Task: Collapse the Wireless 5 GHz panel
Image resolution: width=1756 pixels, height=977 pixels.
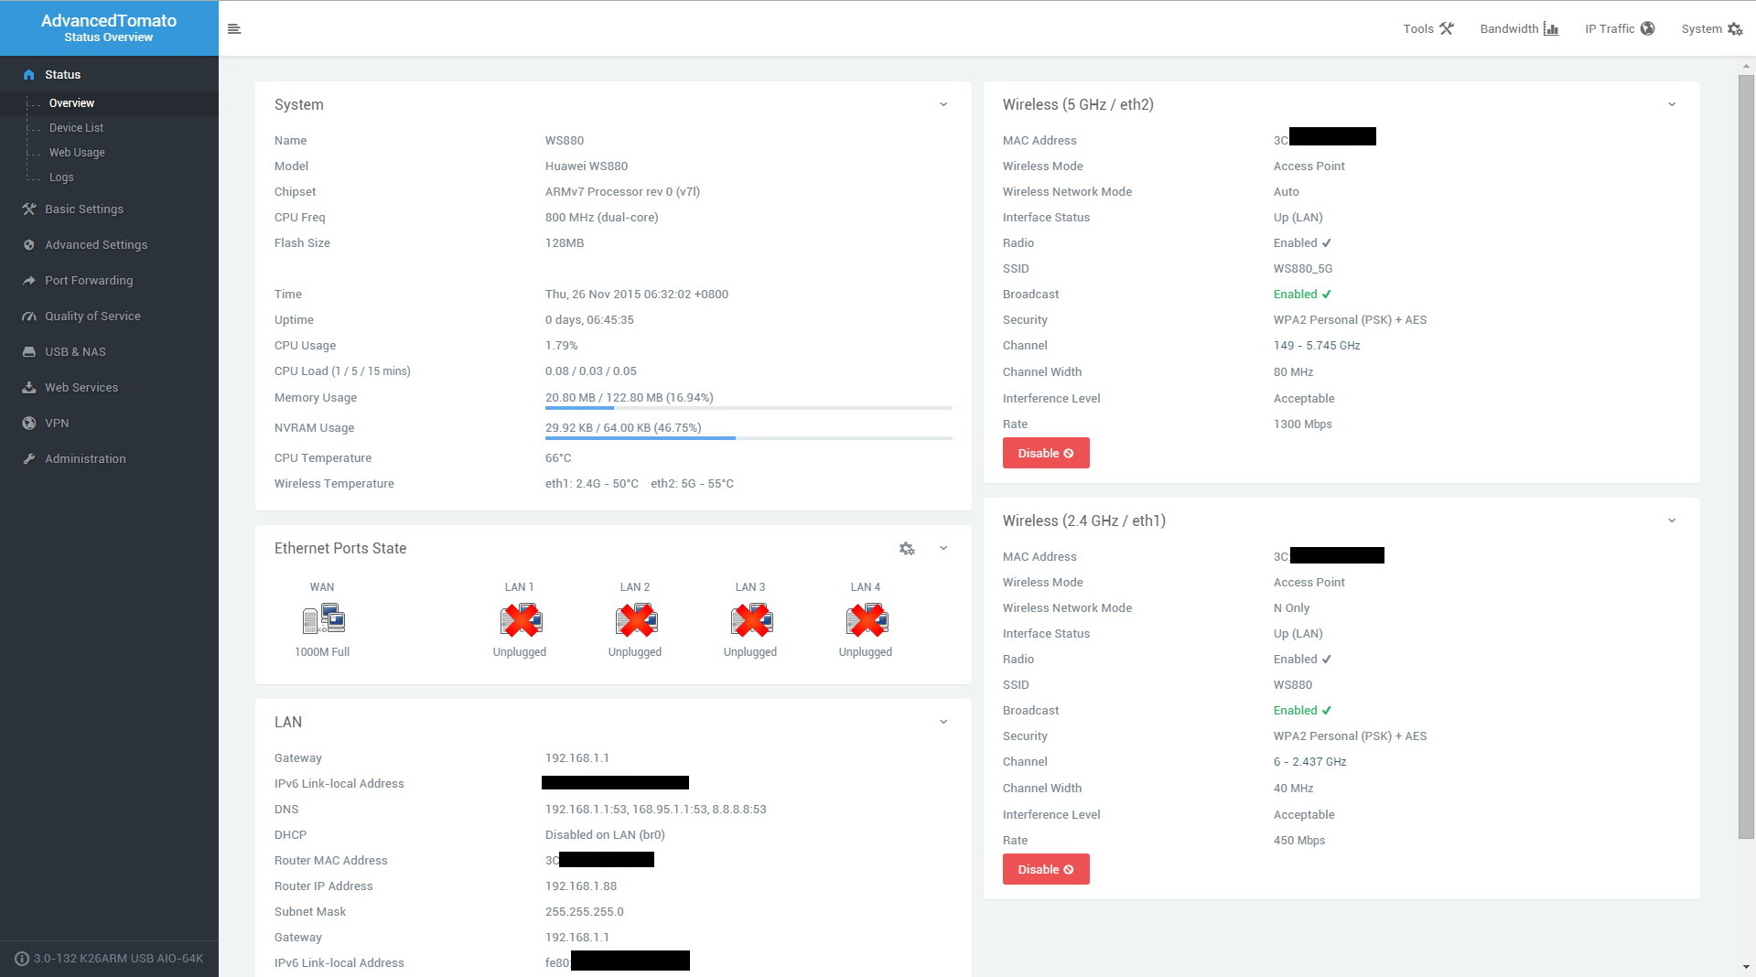Action: click(1672, 104)
